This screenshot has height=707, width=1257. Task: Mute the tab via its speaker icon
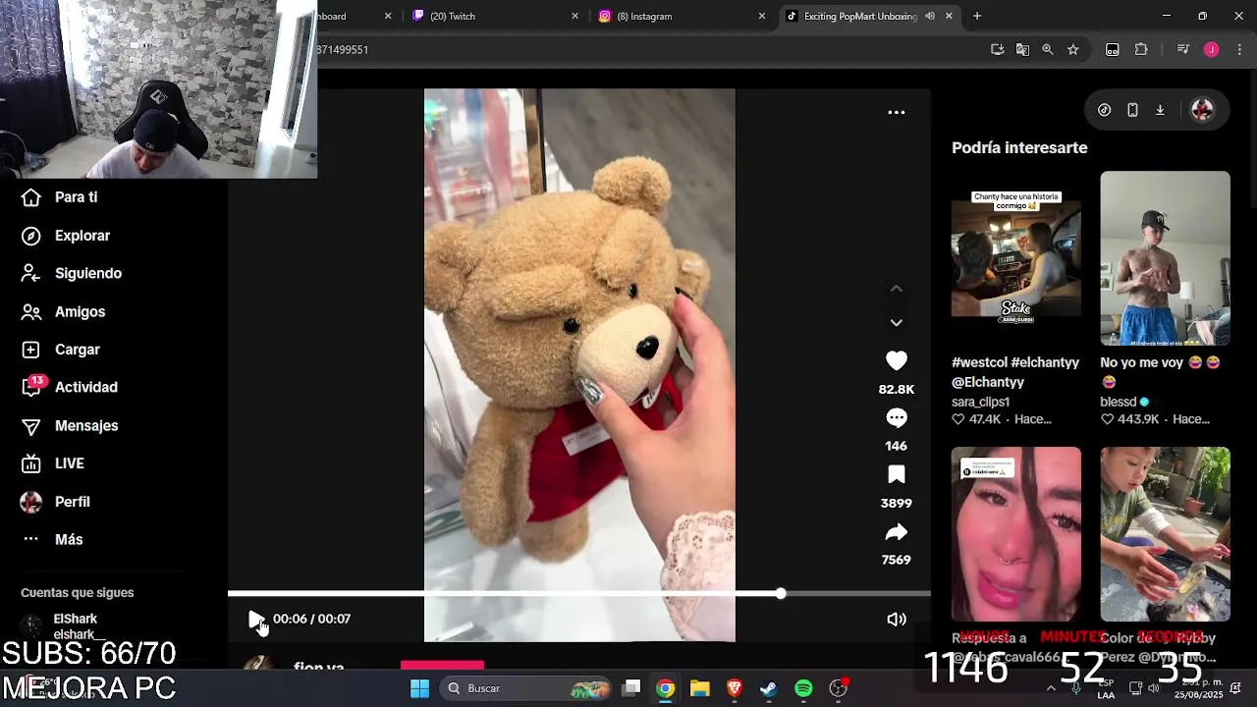point(930,16)
